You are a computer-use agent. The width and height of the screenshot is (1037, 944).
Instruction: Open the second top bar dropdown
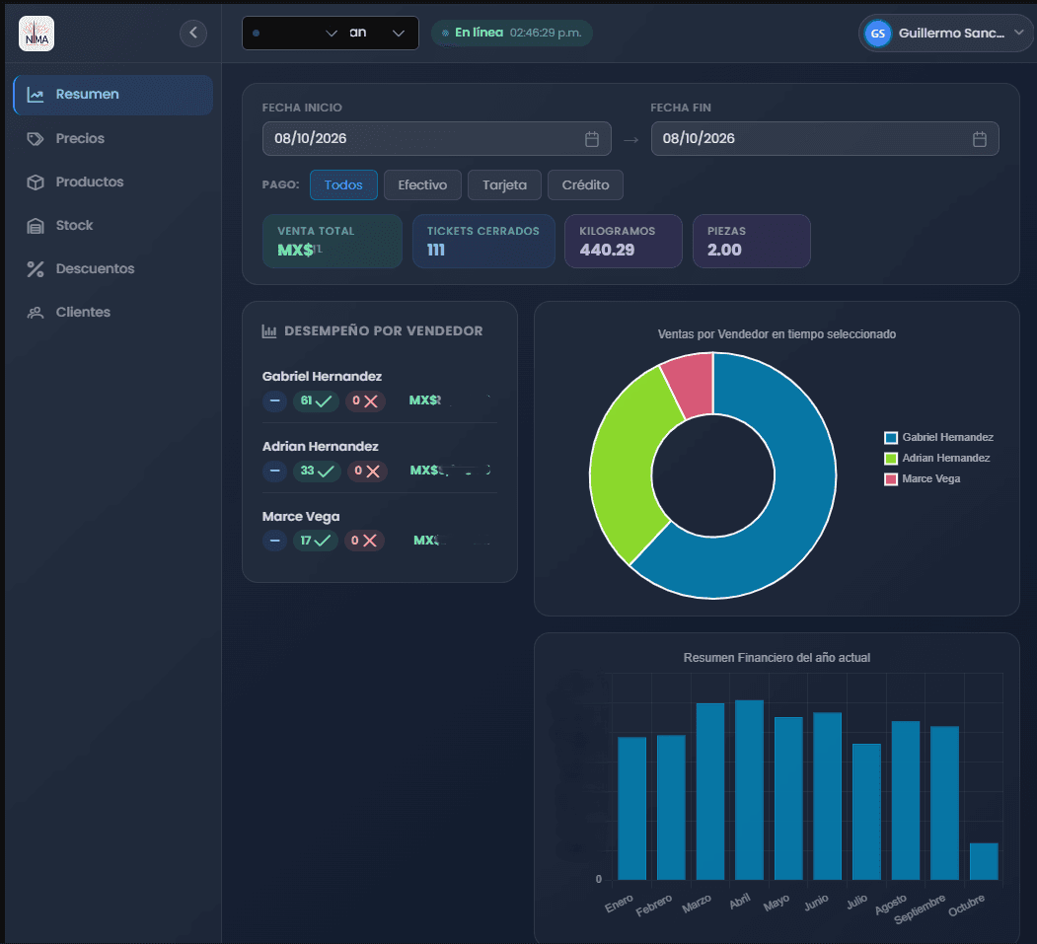[x=378, y=34]
